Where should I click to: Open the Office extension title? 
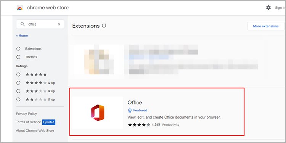(x=135, y=103)
